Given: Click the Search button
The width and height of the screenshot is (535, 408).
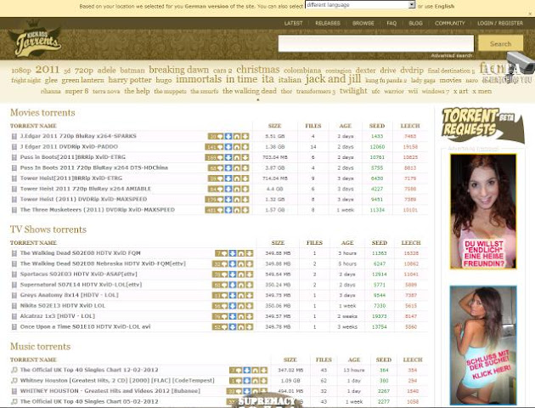Looking at the screenshot, I should 500,43.
